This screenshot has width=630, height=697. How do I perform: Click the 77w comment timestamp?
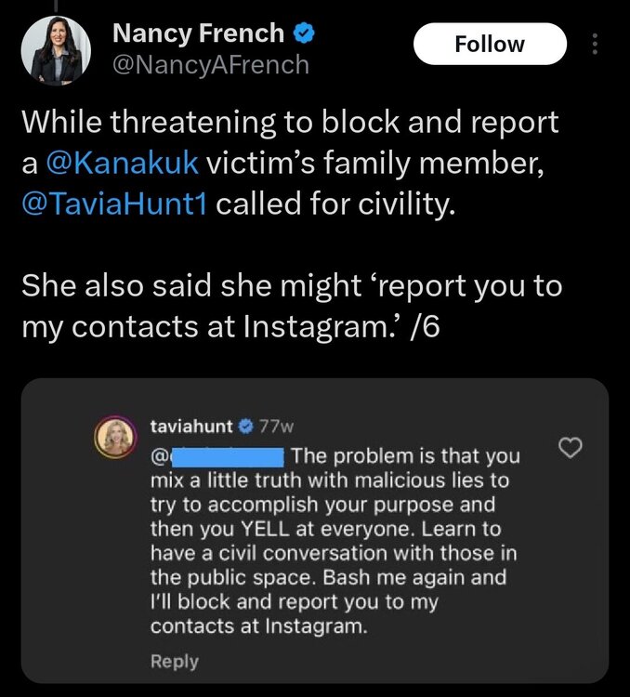coord(275,427)
